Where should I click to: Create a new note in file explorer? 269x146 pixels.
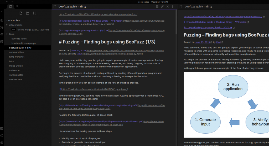tap(21, 13)
